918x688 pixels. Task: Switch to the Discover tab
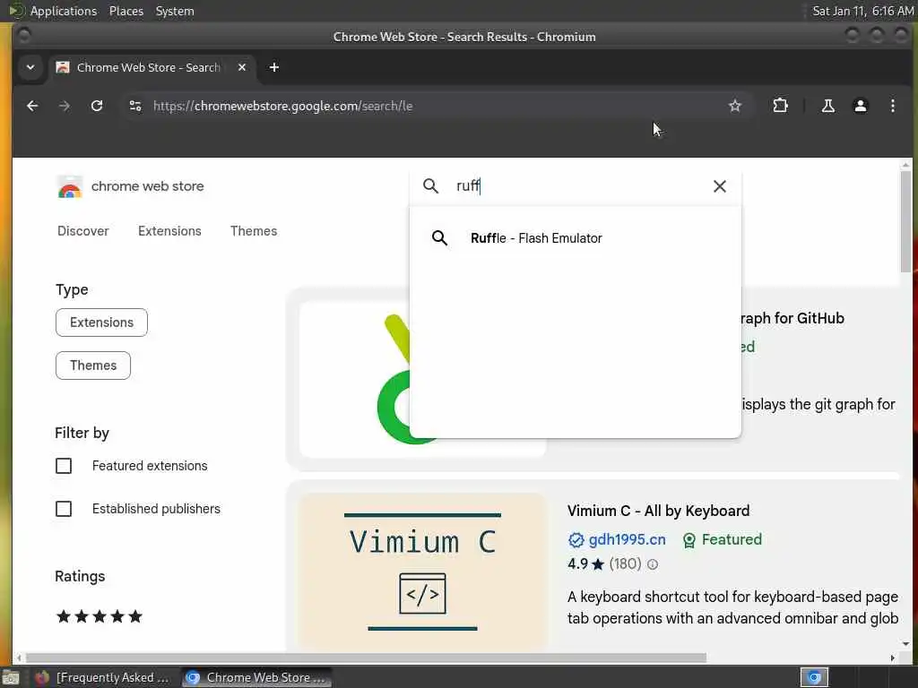tap(83, 231)
